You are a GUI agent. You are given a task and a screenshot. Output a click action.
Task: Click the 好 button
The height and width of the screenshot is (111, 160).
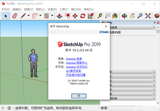(x=79, y=96)
